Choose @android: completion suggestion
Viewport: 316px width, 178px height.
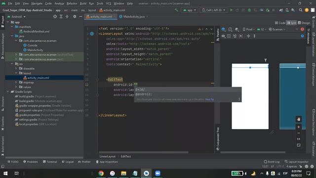pos(188,94)
